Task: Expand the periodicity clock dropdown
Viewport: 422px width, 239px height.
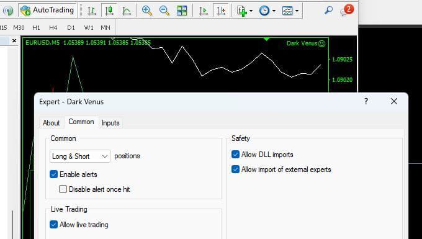Action: pos(274,11)
